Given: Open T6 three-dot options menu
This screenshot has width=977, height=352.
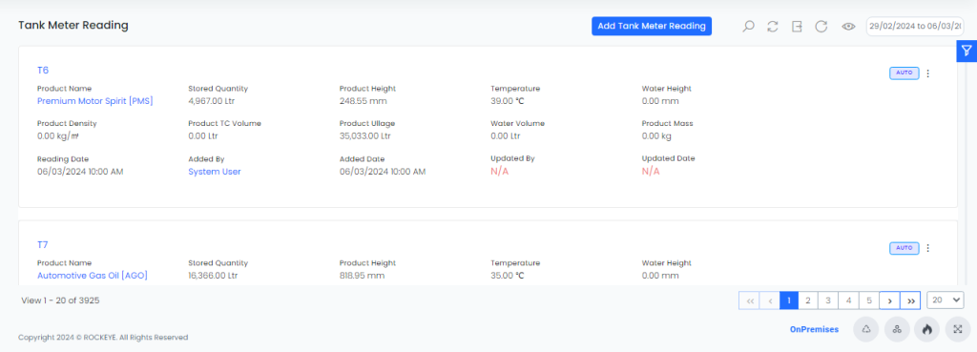Looking at the screenshot, I should [x=927, y=73].
